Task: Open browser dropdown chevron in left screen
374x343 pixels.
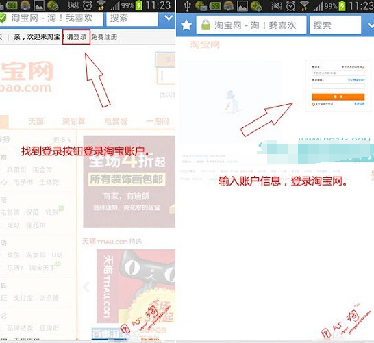Action: [169, 18]
